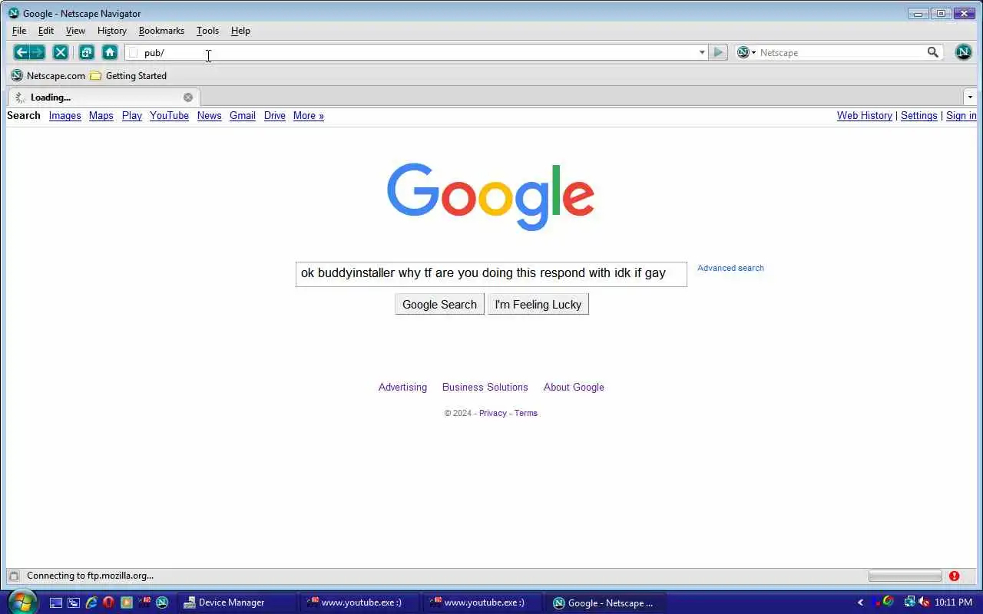This screenshot has height=614, width=983.
Task: Open the Play link
Action: pyautogui.click(x=131, y=115)
